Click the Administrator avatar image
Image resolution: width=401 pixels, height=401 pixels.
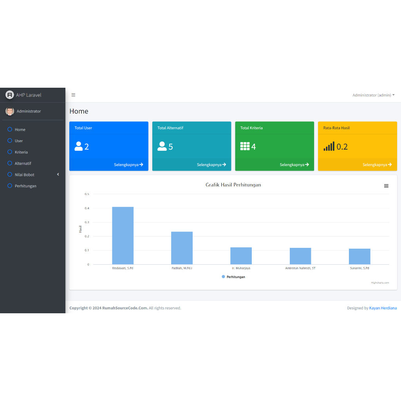click(x=10, y=111)
